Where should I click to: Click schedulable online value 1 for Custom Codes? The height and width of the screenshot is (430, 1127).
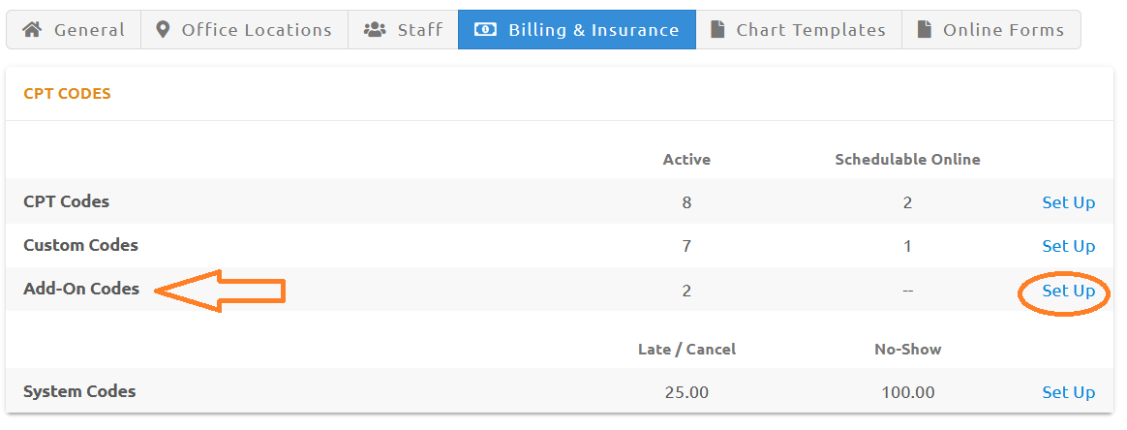pyautogui.click(x=907, y=247)
